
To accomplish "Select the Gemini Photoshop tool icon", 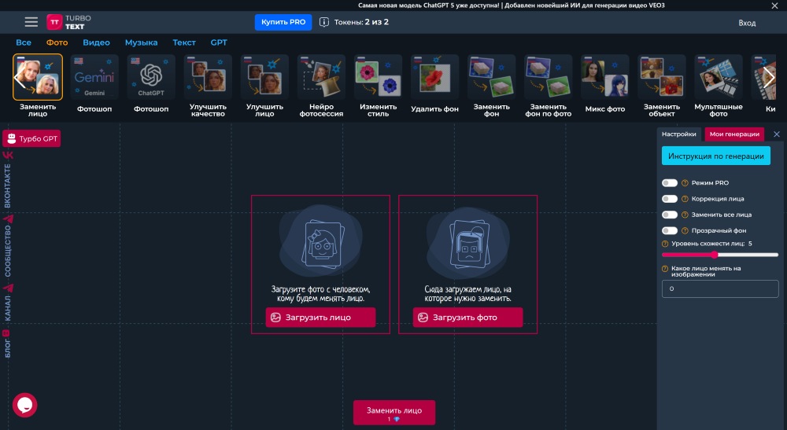I will click(94, 78).
